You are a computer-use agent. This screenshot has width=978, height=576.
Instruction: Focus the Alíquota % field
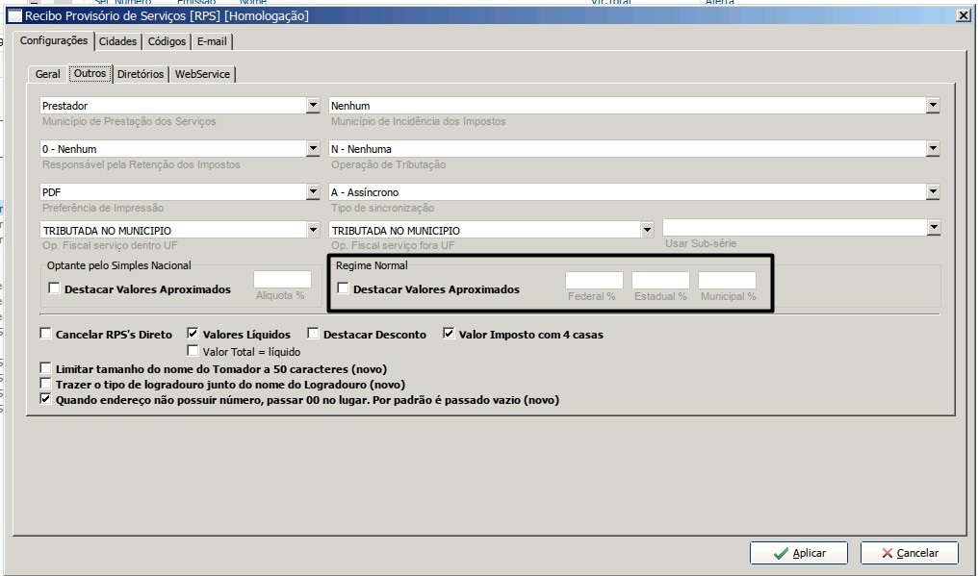tap(282, 279)
